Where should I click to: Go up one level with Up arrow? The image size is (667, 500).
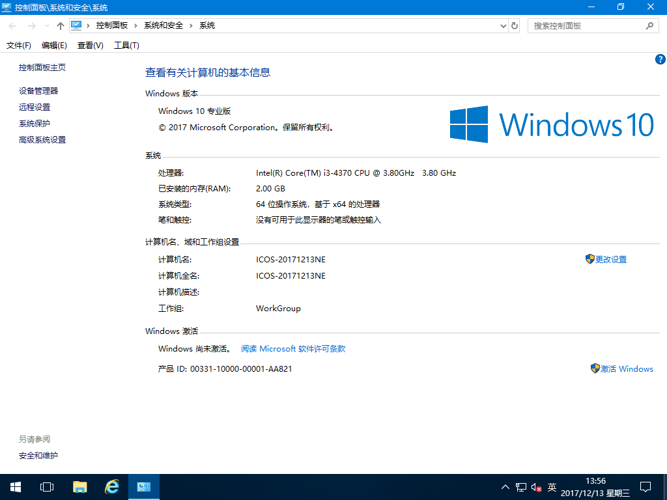coord(61,26)
